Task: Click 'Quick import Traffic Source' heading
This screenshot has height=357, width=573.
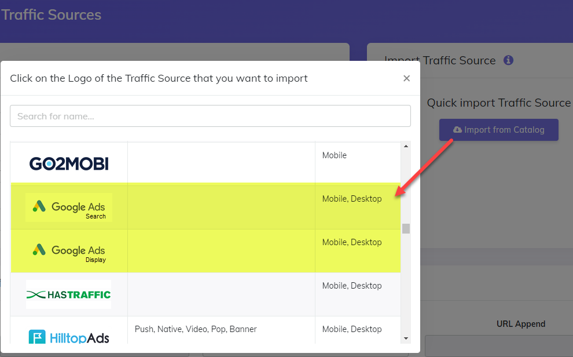Action: pos(498,103)
